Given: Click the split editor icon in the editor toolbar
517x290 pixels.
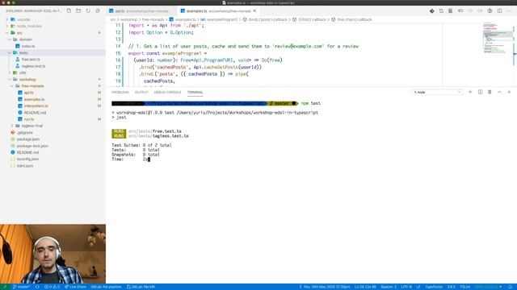Looking at the screenshot, I should click(x=499, y=10).
